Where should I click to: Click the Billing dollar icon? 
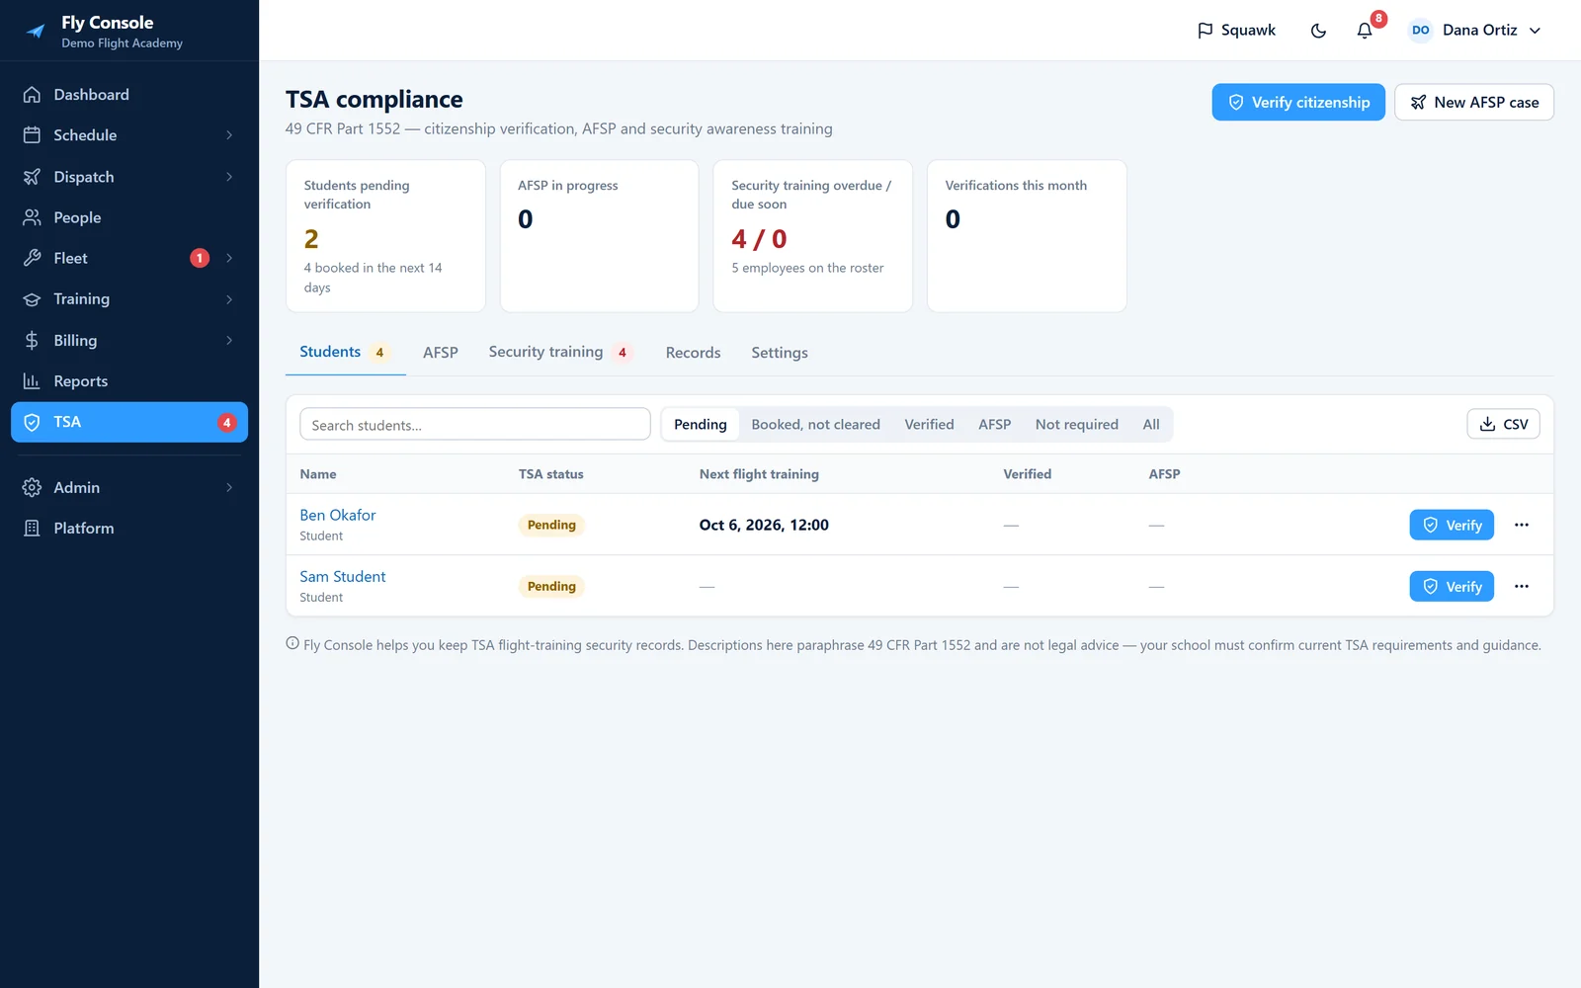tap(32, 340)
